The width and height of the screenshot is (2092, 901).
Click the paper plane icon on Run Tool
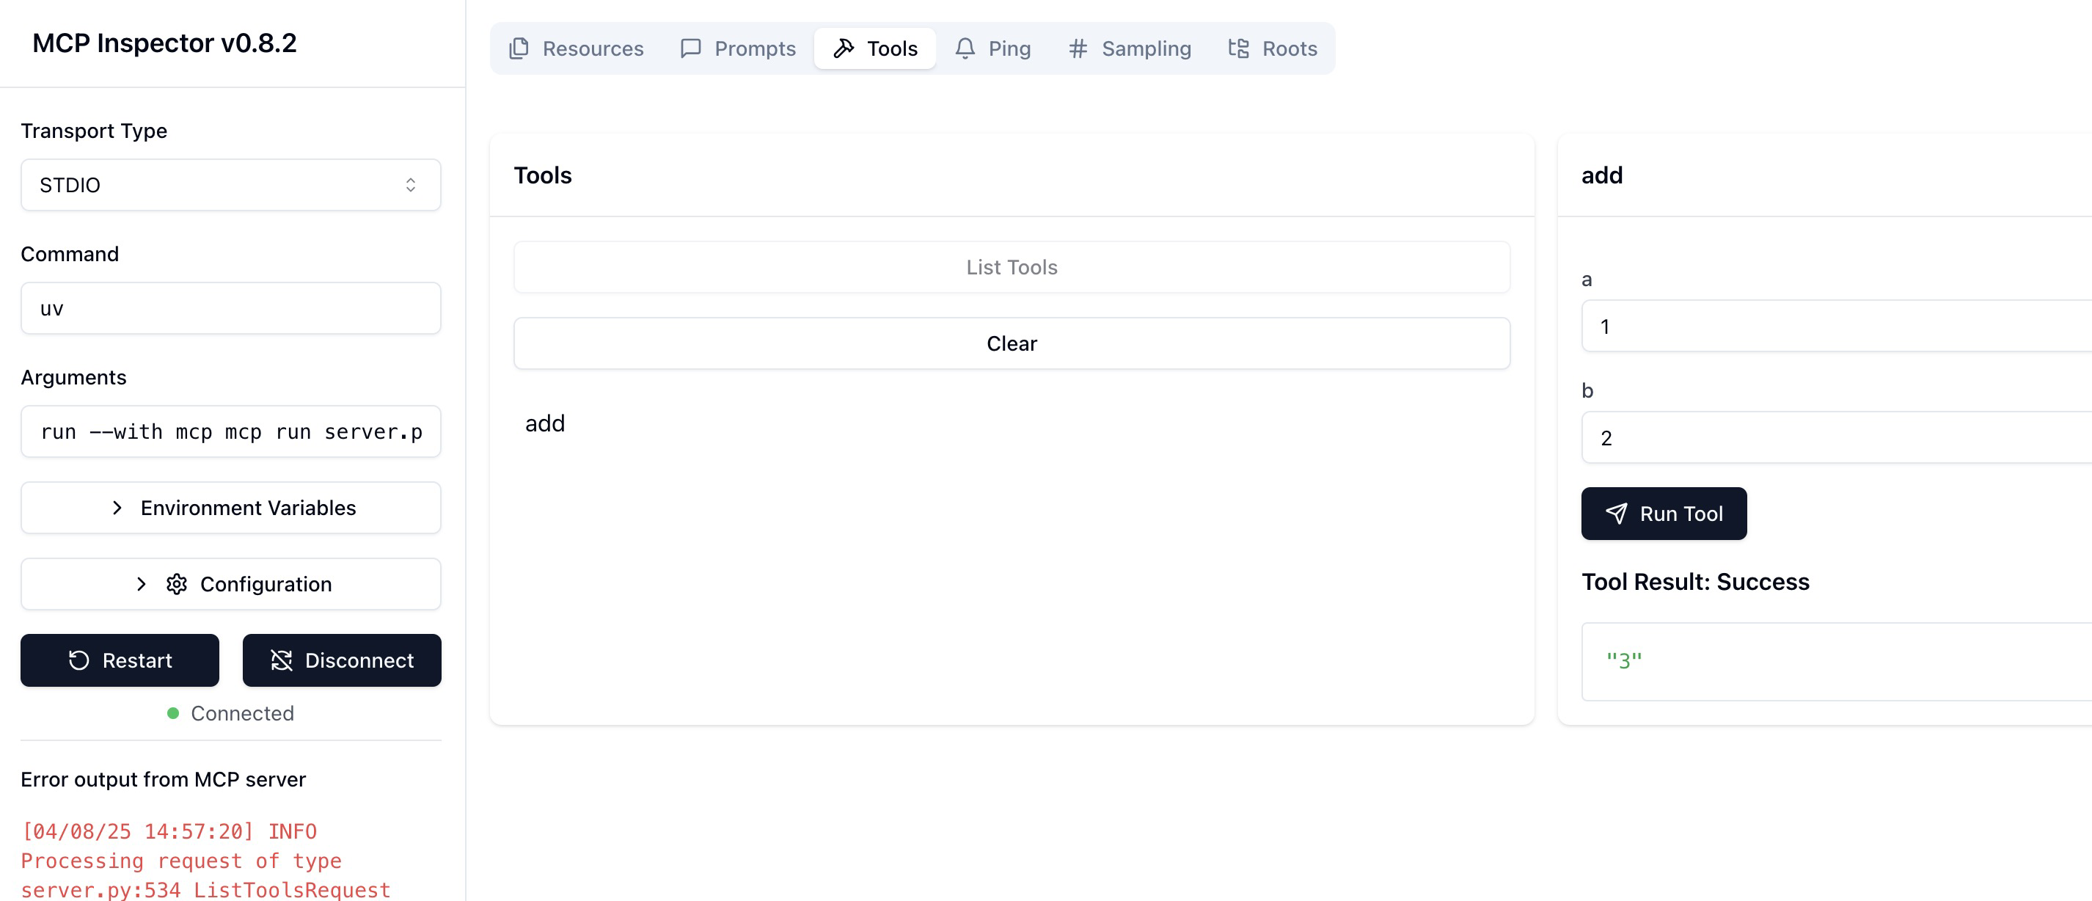tap(1616, 514)
